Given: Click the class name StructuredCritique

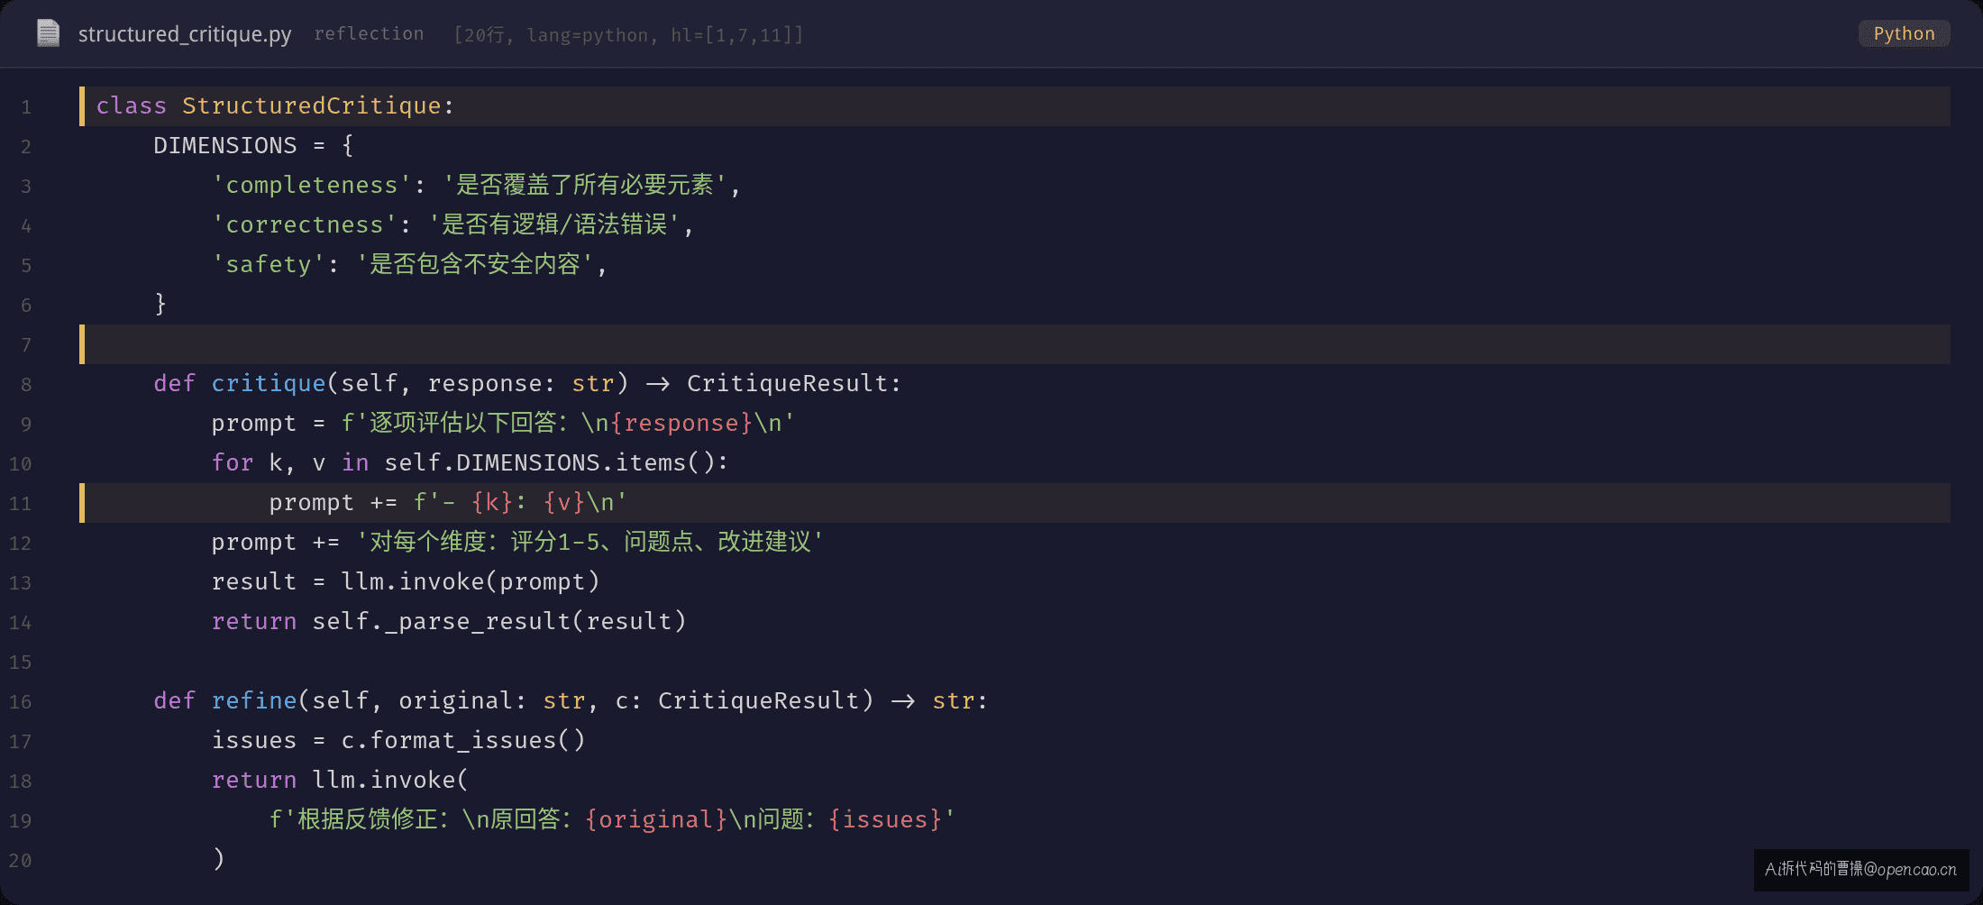Looking at the screenshot, I should point(312,105).
